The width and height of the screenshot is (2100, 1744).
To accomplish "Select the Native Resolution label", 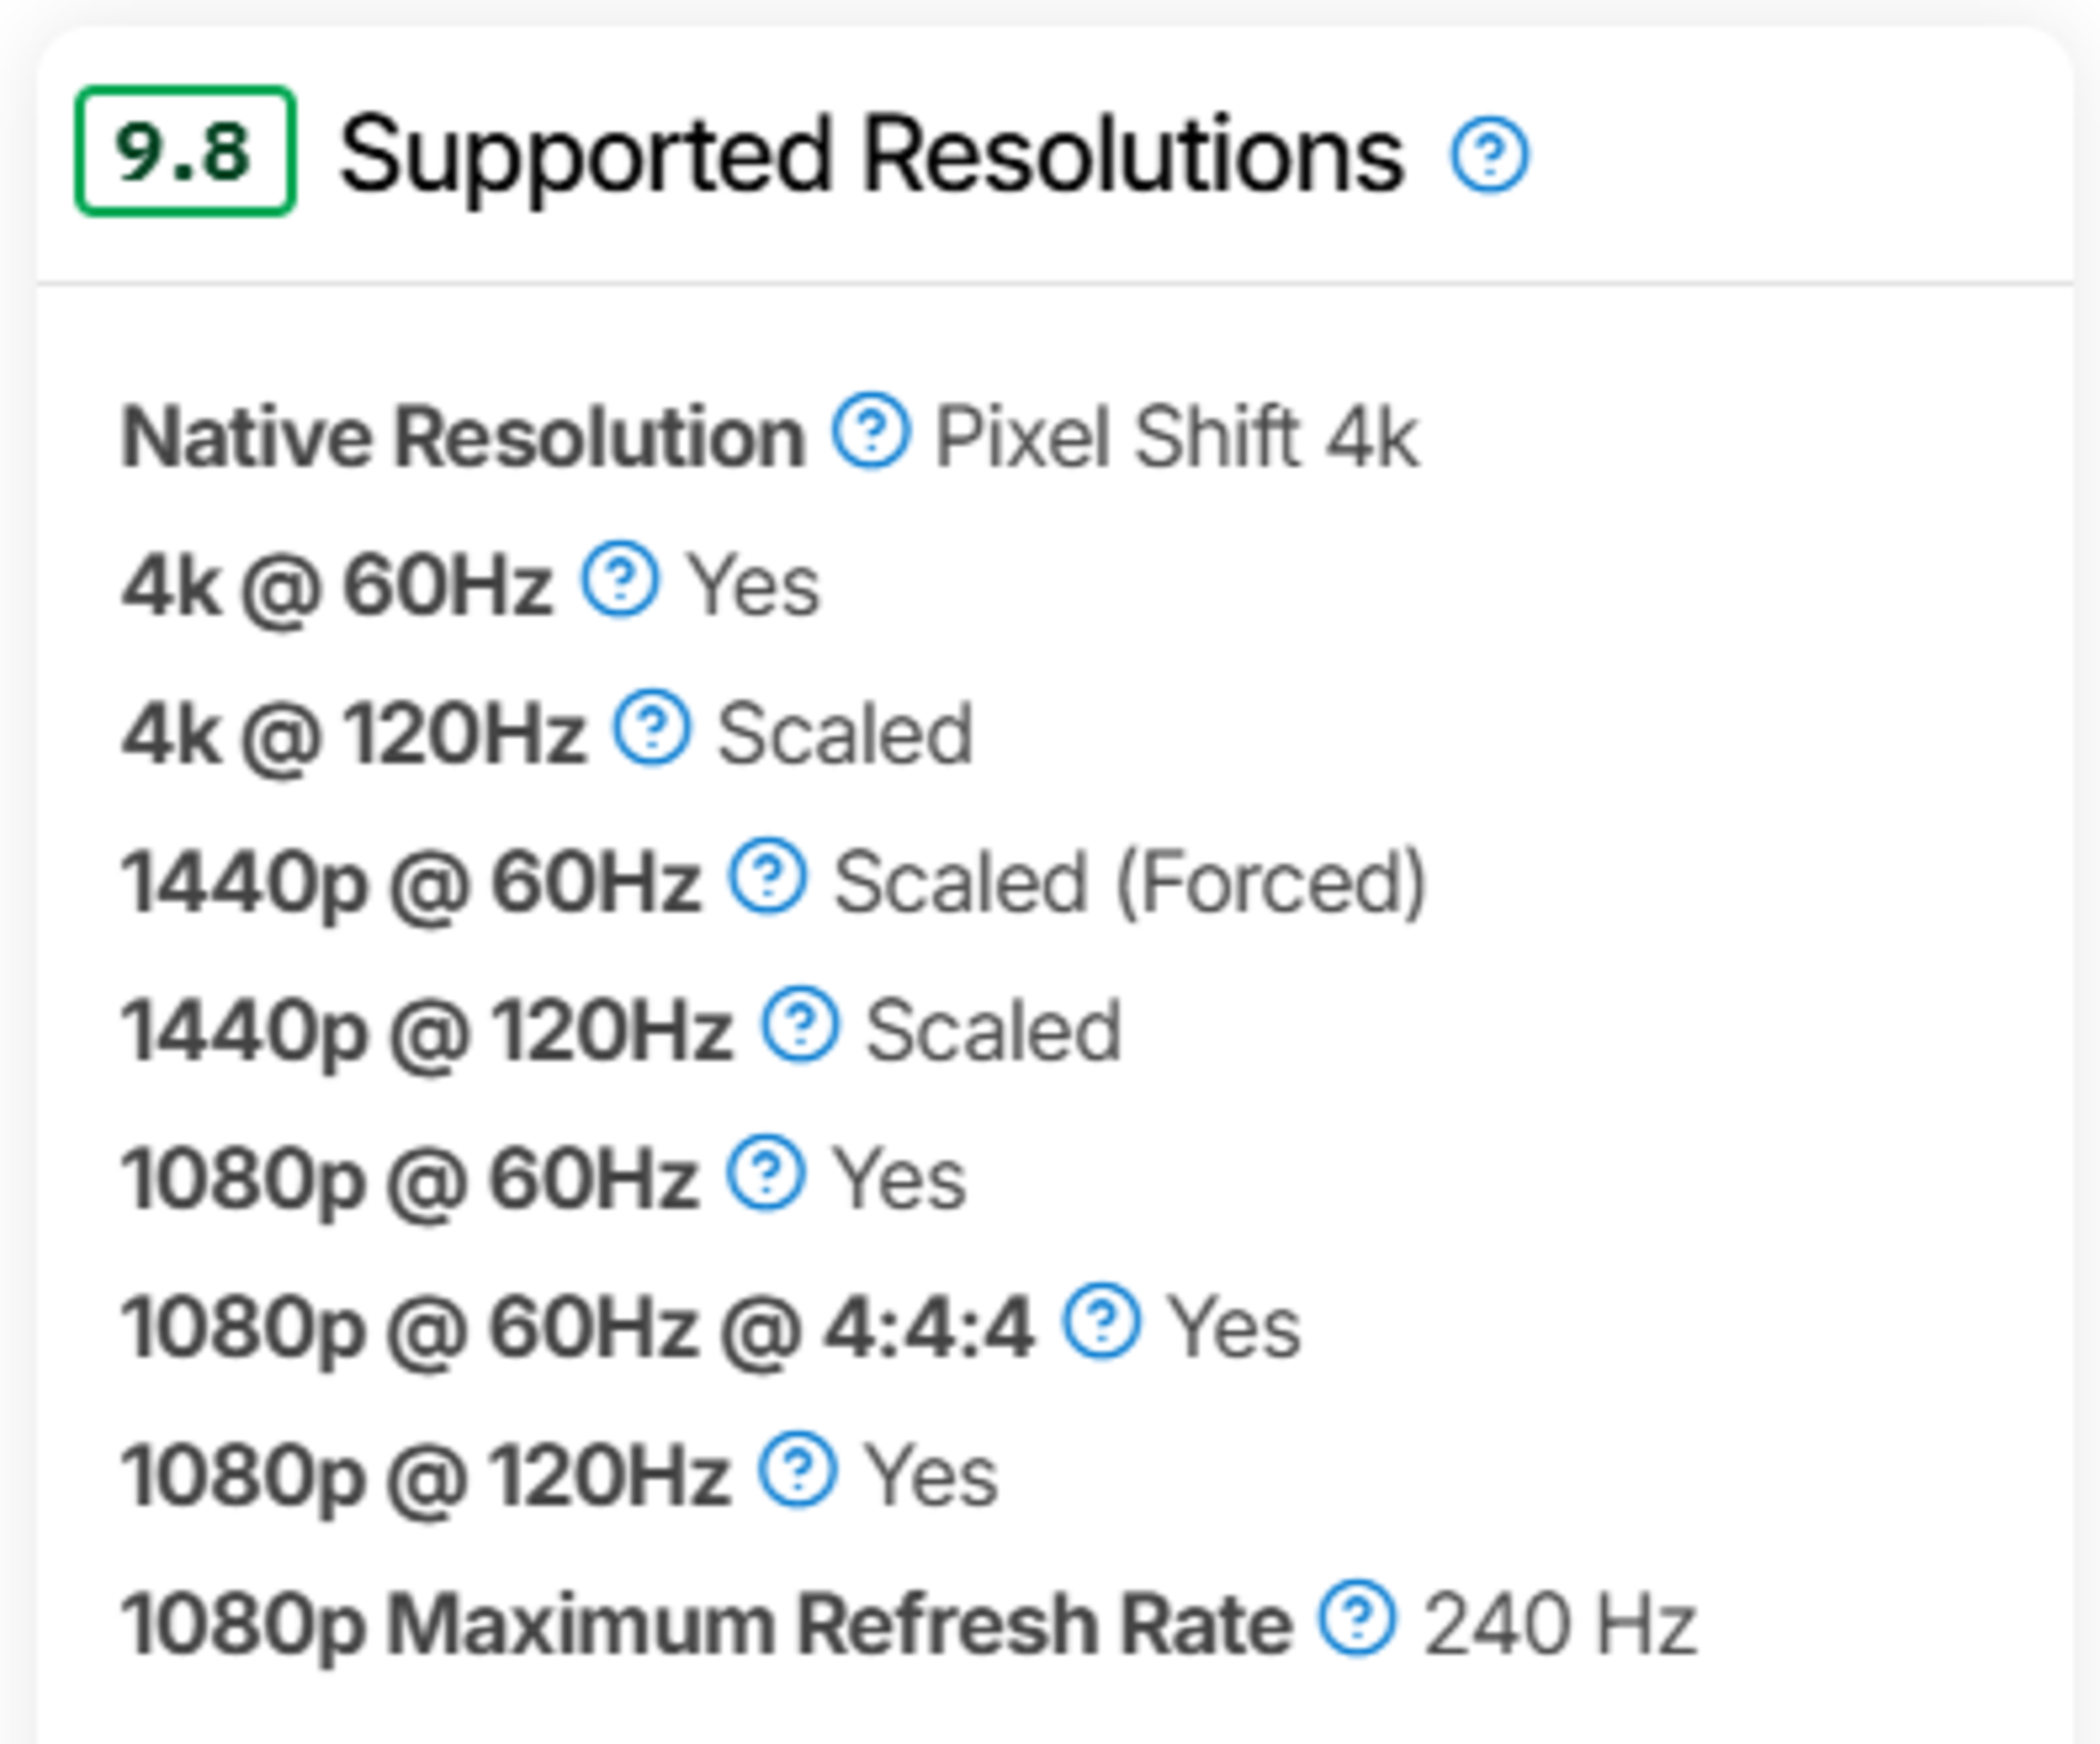I will click(462, 437).
